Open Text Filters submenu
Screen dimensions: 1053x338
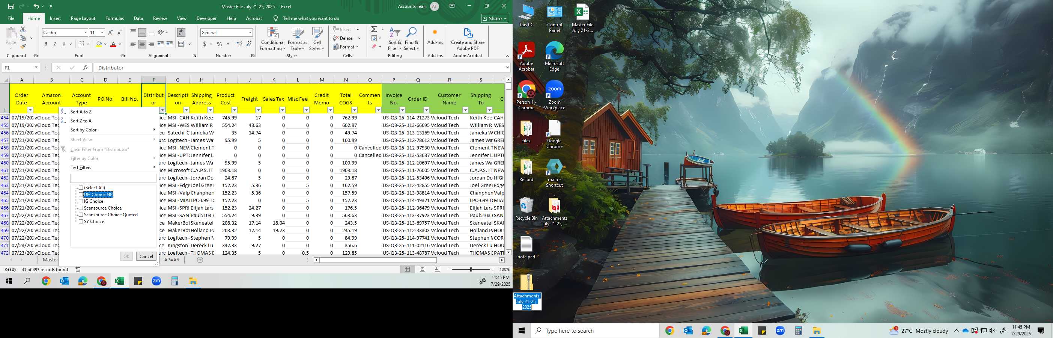[x=108, y=167]
